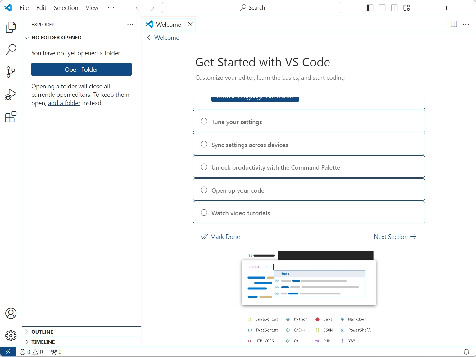Click the remote connection icon in status bar

click(x=8, y=352)
